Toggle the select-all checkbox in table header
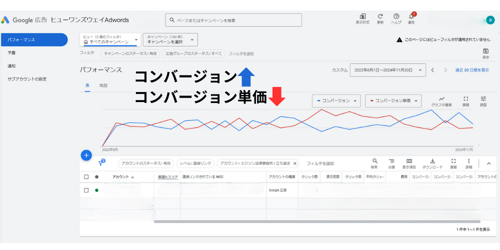The image size is (500, 250). pyautogui.click(x=86, y=176)
